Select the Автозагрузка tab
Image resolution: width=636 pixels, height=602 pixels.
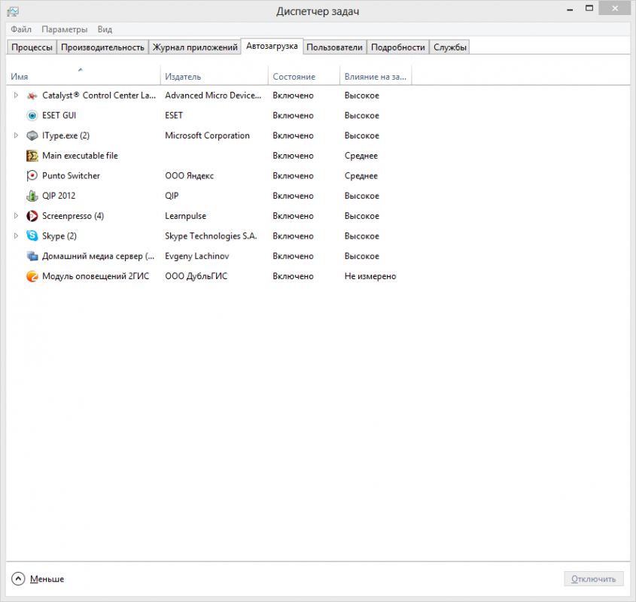272,46
